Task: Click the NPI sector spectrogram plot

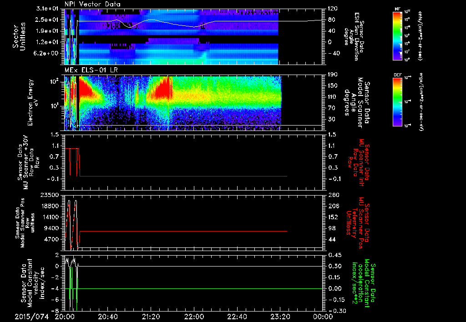Action: (193, 36)
